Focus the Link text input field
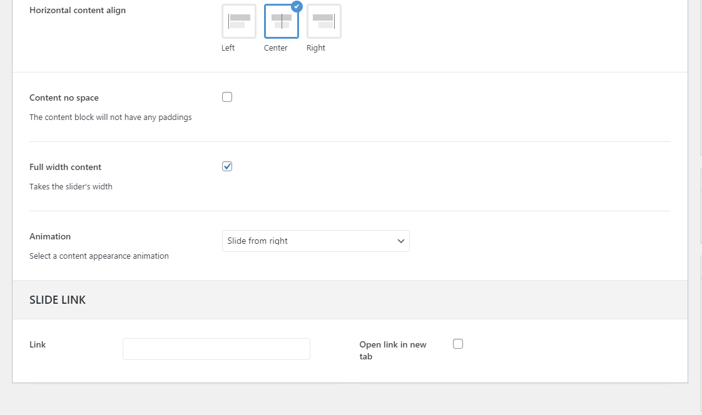The height and width of the screenshot is (415, 702). point(216,349)
